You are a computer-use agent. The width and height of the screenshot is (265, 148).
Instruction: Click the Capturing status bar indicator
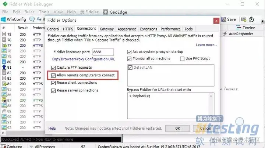coord(11,146)
